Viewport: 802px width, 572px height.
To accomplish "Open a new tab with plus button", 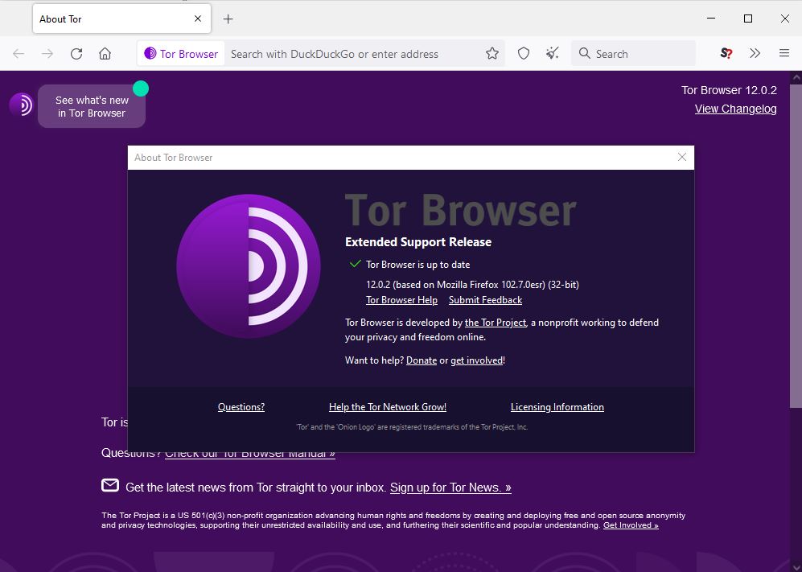I will coord(228,19).
